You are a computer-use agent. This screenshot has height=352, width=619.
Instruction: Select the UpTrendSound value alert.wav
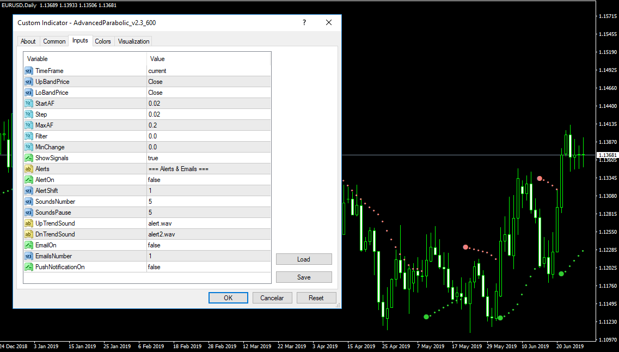(x=160, y=223)
